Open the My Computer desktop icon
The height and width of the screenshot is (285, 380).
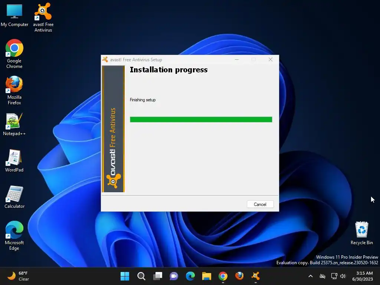coord(14,15)
